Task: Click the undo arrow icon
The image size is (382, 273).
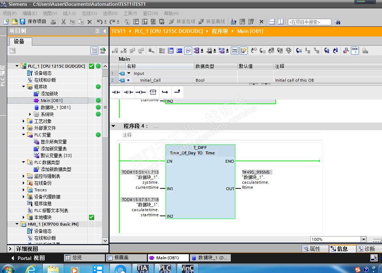Action: tap(99, 22)
